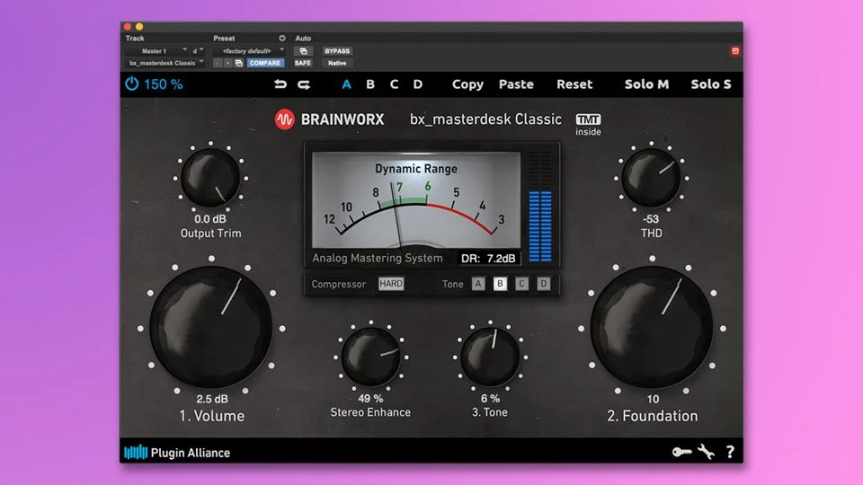Image resolution: width=863 pixels, height=485 pixels.
Task: Toggle the BYPASS button
Action: 337,51
